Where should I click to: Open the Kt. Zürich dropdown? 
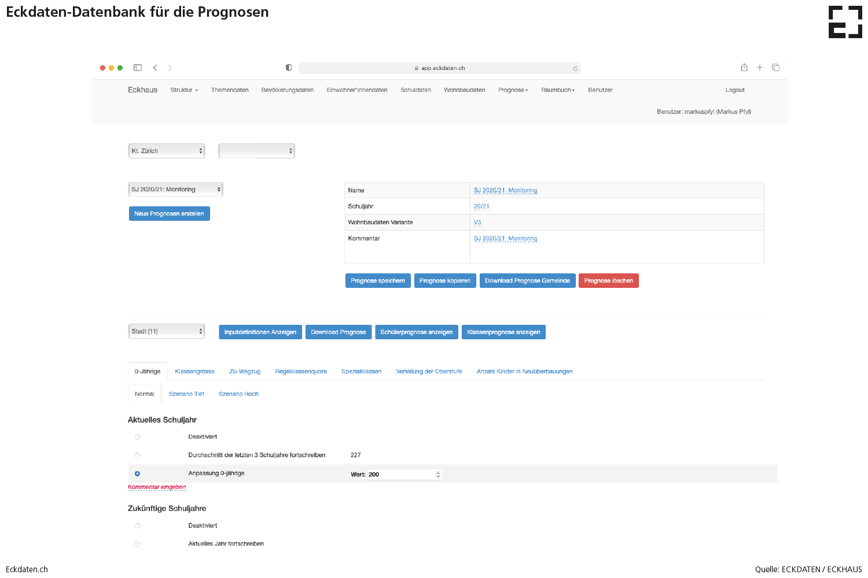[167, 151]
